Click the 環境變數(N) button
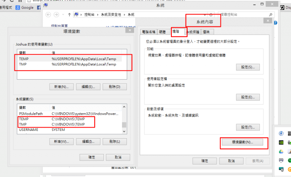 (242, 142)
